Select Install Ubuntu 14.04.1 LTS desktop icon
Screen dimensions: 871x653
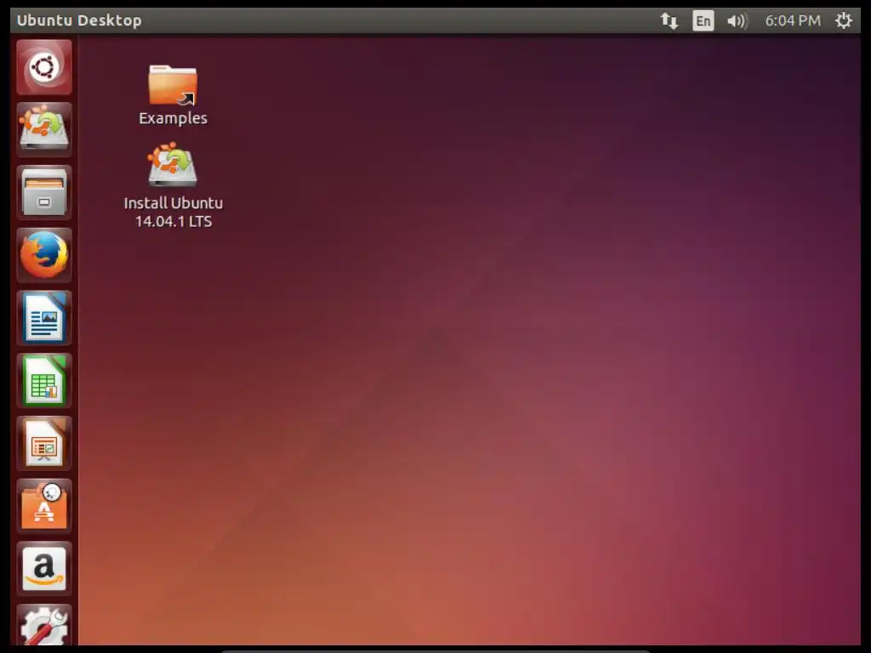[x=173, y=164]
